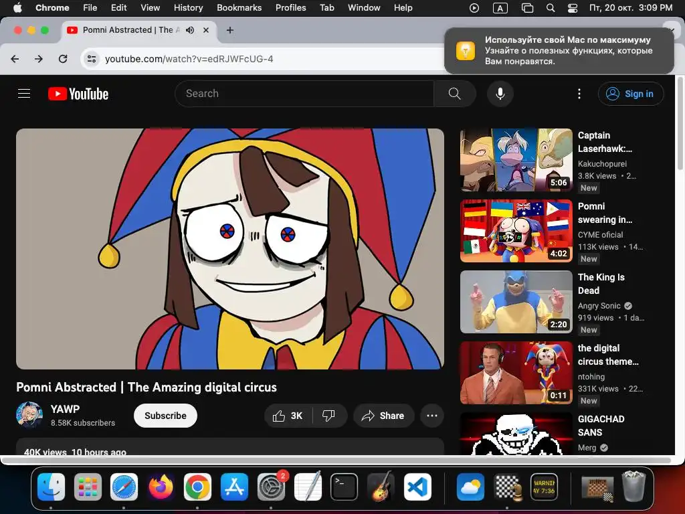685x514 pixels.
Task: Open Captain Laserhawk video thumbnail
Action: (x=516, y=160)
